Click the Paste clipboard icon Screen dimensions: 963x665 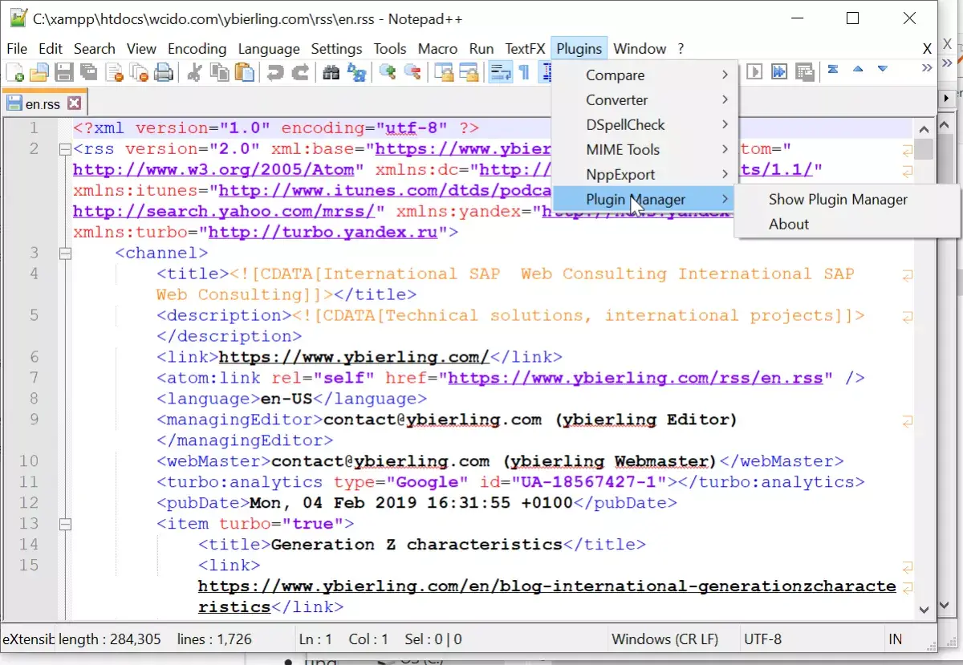tap(244, 73)
